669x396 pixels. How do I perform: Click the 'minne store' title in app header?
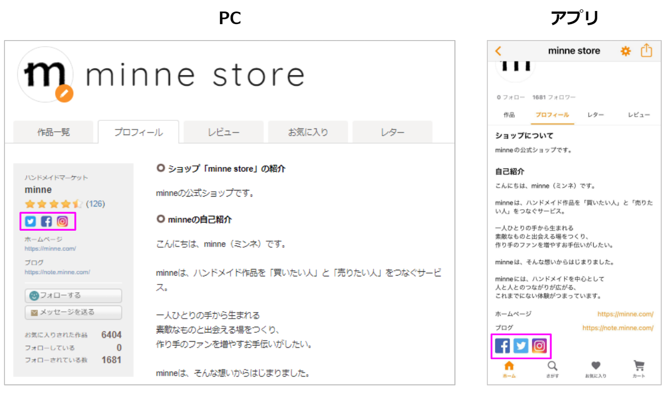pos(574,51)
